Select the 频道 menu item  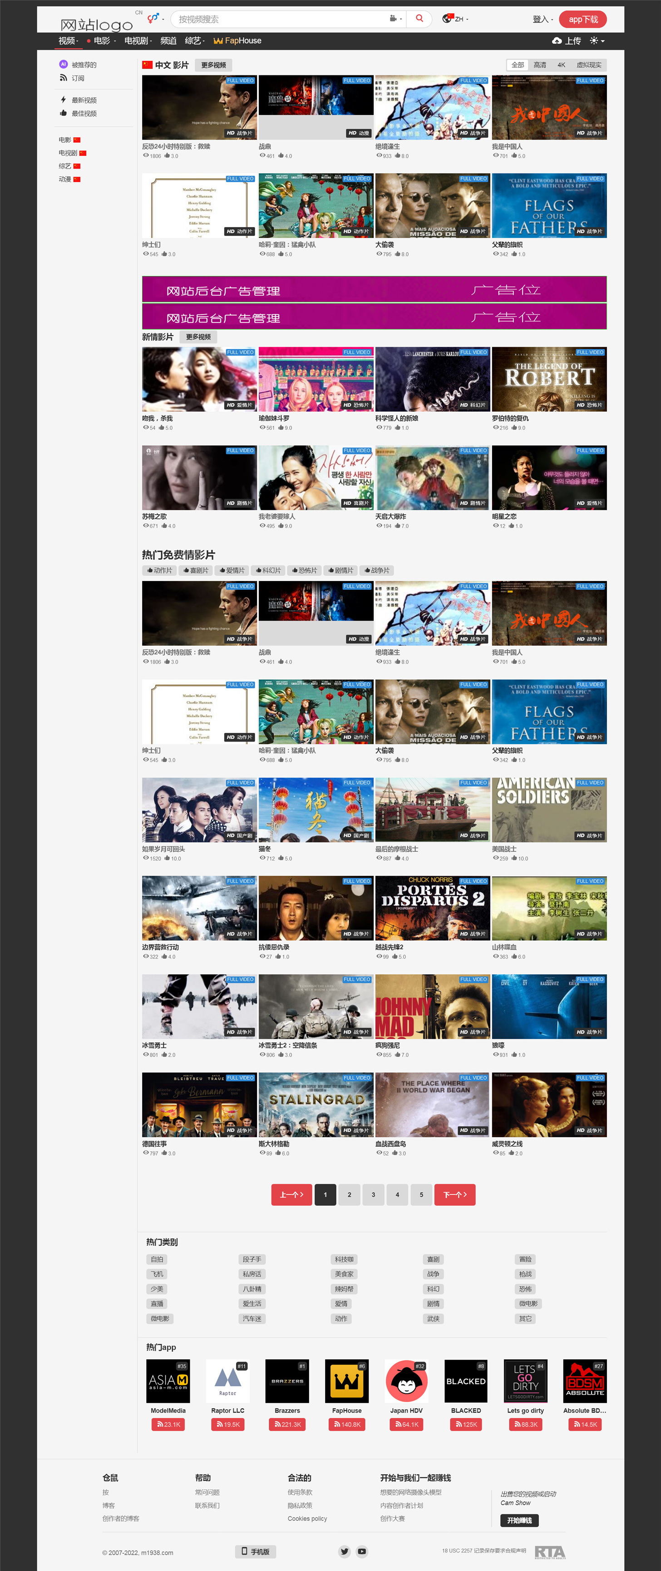click(x=168, y=41)
